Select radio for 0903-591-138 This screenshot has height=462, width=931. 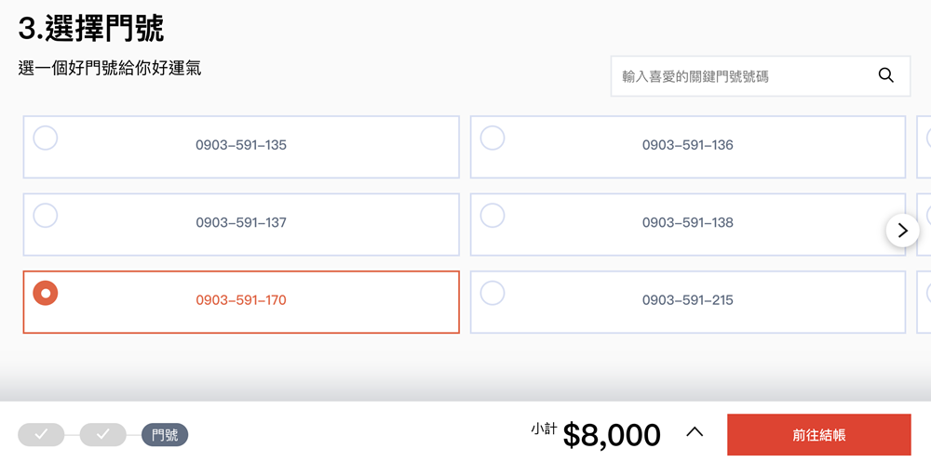pos(492,216)
